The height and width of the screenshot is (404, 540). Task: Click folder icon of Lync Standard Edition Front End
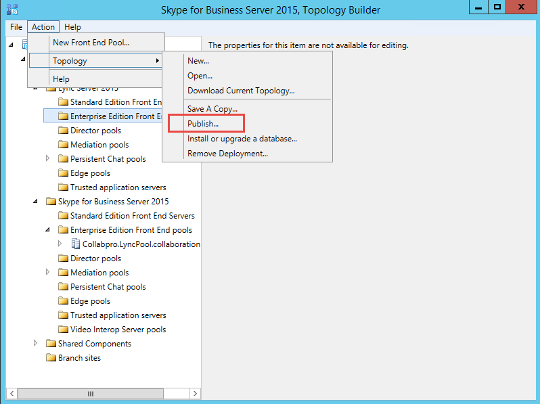63,102
